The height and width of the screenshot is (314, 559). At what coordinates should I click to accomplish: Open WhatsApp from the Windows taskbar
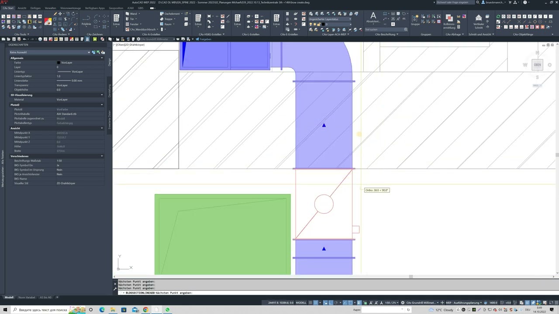tap(167, 310)
